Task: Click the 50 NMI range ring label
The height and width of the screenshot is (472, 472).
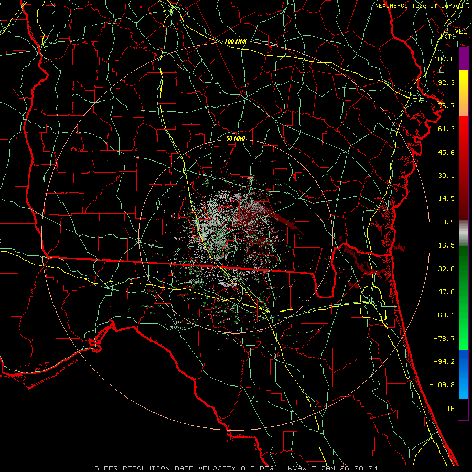Action: pyautogui.click(x=235, y=138)
